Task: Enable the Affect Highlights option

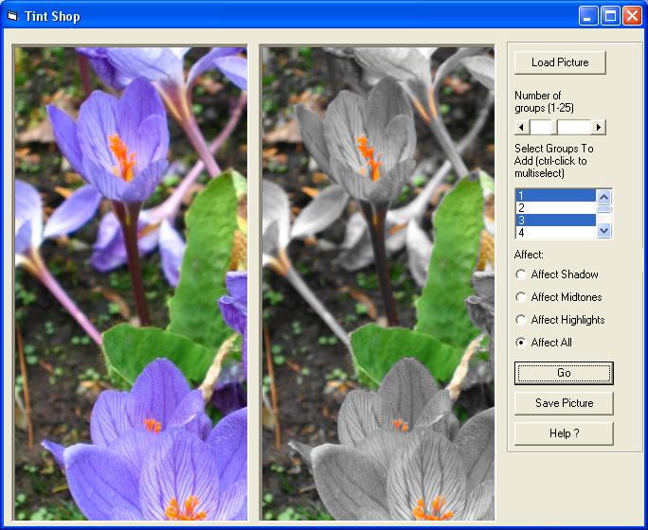Action: 521,320
